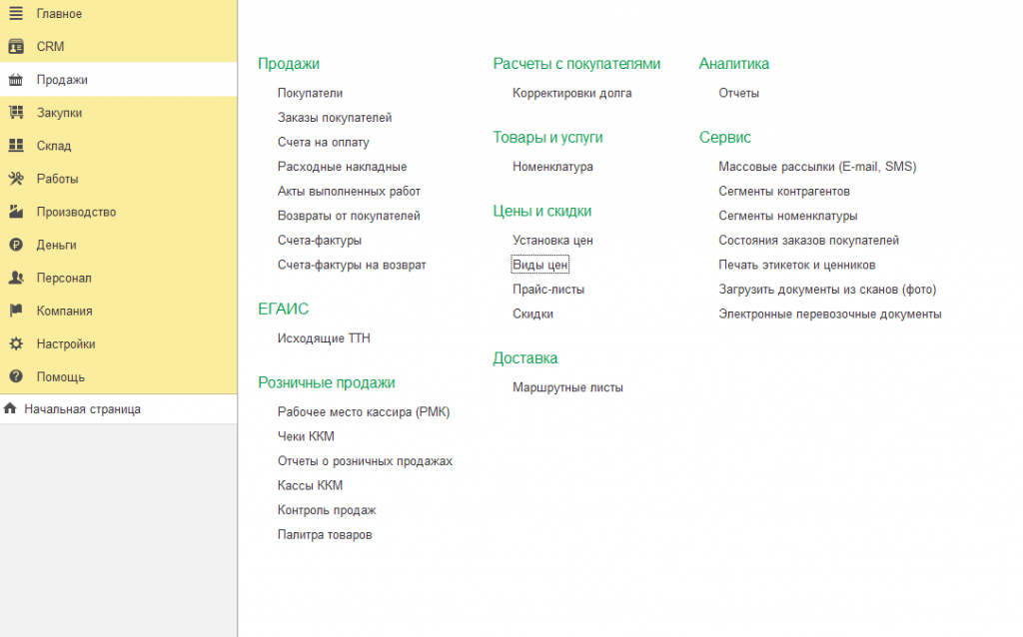Click the Работы tools icon
The height and width of the screenshot is (637, 1023).
tap(16, 179)
